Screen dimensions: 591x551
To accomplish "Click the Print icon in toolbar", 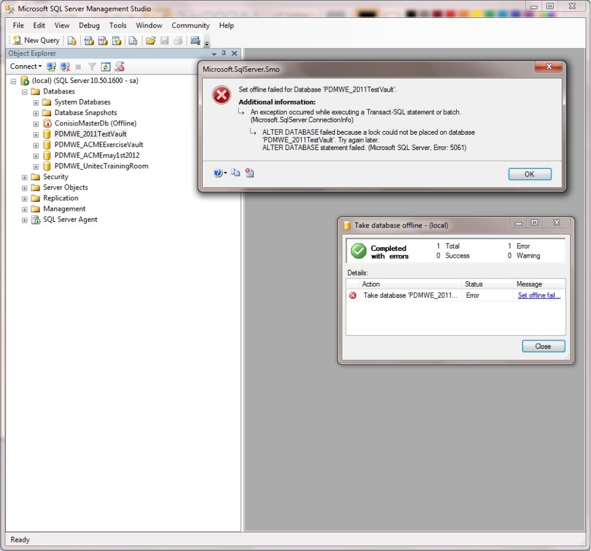I will [178, 41].
